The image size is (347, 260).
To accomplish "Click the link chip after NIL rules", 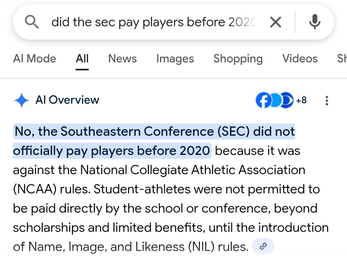I will (263, 246).
